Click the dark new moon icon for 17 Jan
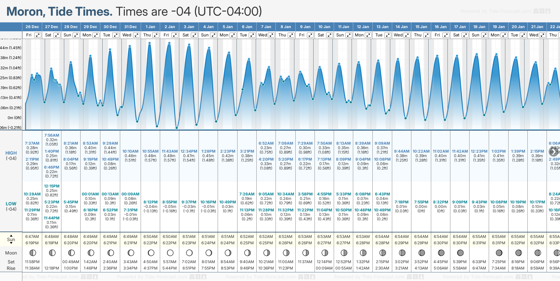The image size is (560, 281). tap(460, 253)
